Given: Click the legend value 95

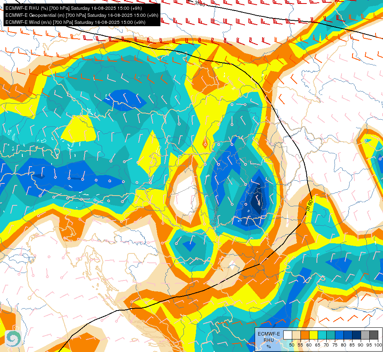Looking at the screenshot, I should (369, 345).
